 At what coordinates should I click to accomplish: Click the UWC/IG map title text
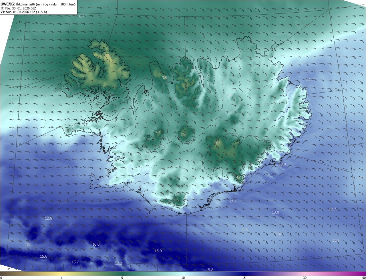[38, 4]
